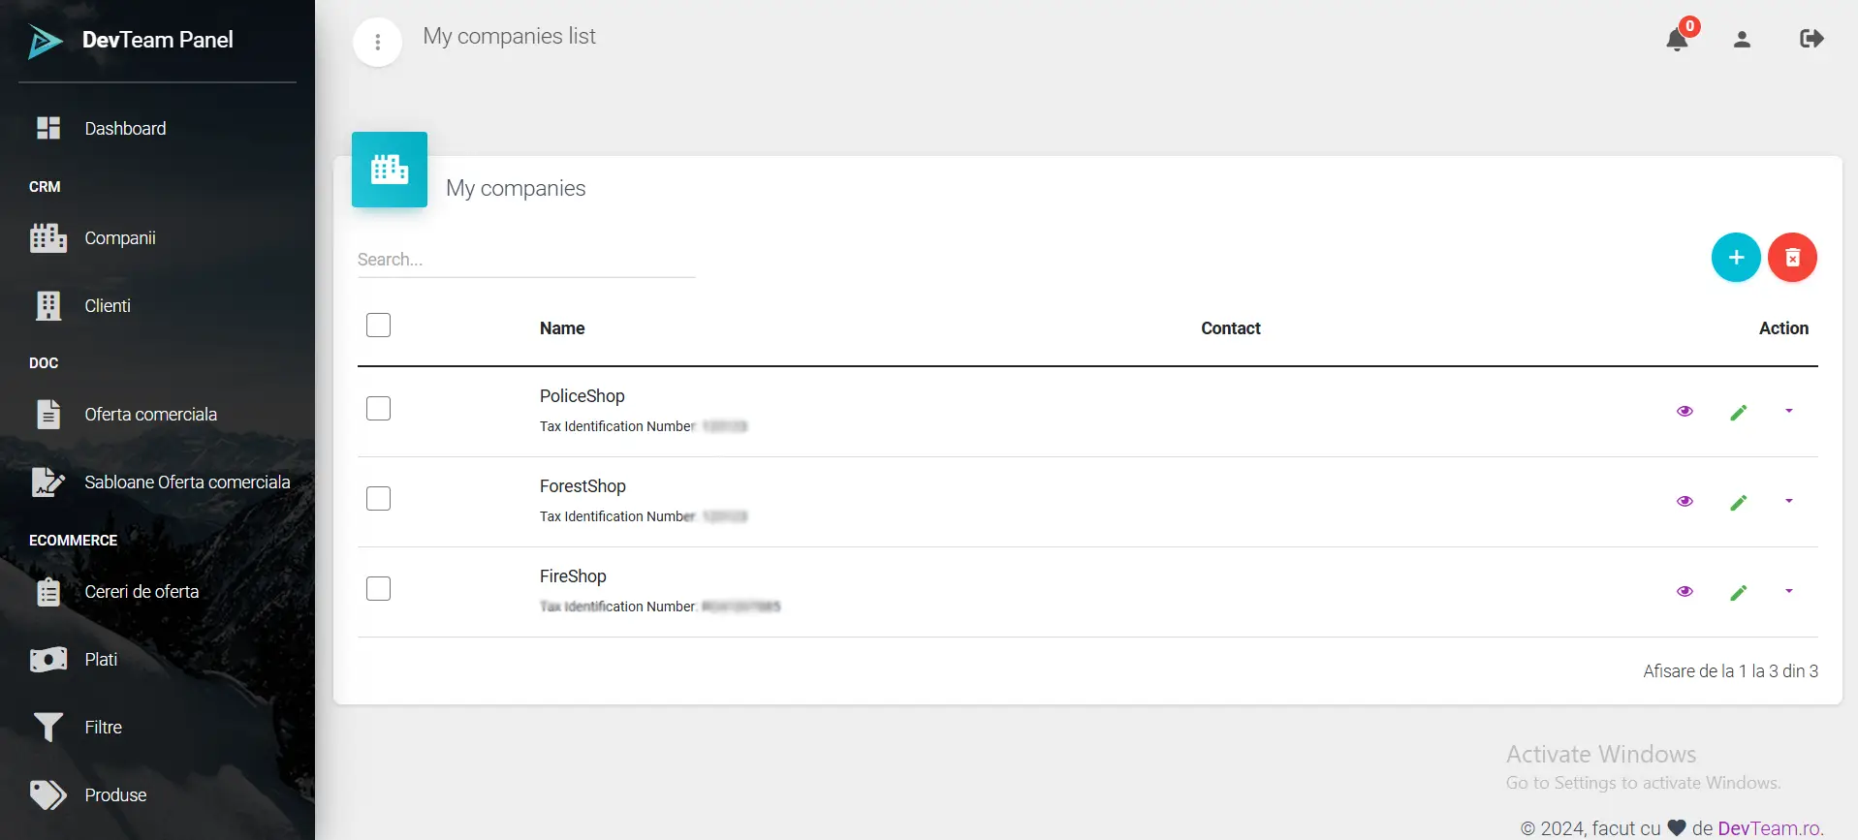
Task: Open the DevTeam.ro footer link
Action: [x=1770, y=828]
